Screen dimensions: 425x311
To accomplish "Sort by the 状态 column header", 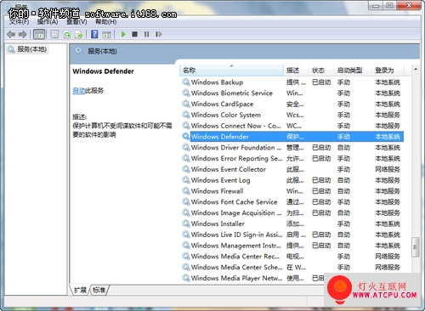I will 321,71.
